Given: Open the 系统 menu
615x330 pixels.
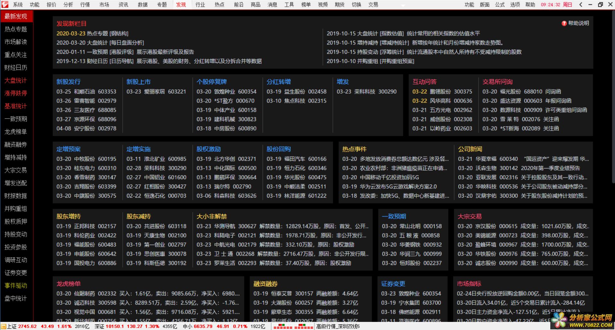Looking at the screenshot, I should (18, 4).
